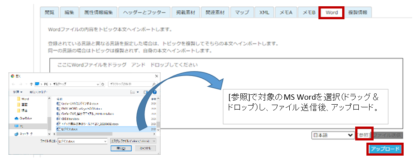Screen dimensions: 418x161
Task: Go up one folder level in the file dialog
Action: click(31, 84)
